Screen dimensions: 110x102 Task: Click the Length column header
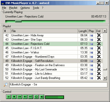click(83, 31)
